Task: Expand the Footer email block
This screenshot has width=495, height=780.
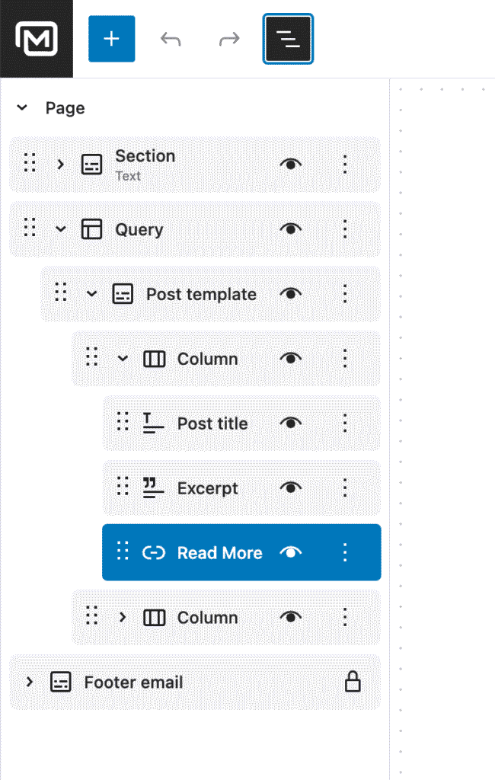Action: point(30,682)
